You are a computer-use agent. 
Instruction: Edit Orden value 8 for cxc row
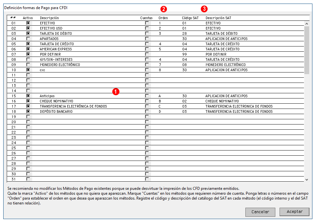pyautogui.click(x=160, y=70)
